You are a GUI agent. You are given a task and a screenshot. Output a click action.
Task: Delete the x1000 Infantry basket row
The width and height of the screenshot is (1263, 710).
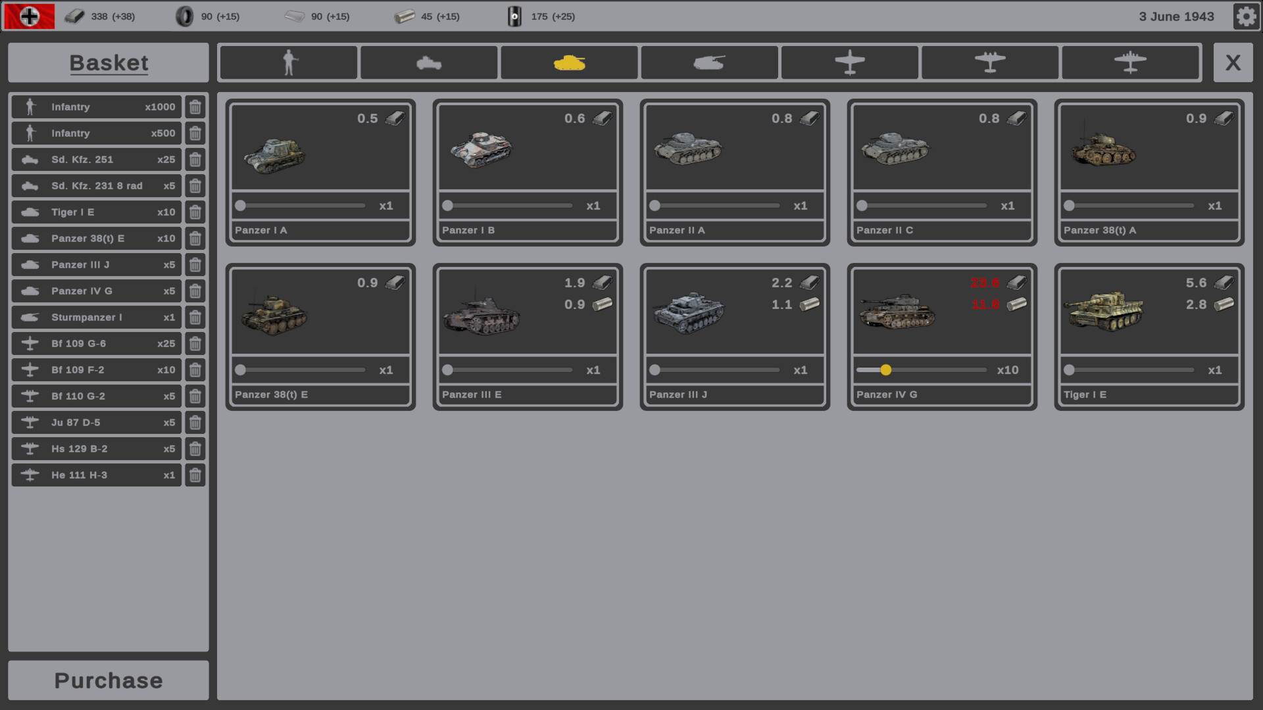point(195,107)
